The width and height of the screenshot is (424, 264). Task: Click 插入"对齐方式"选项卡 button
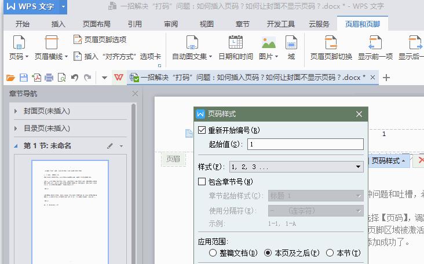(x=117, y=57)
